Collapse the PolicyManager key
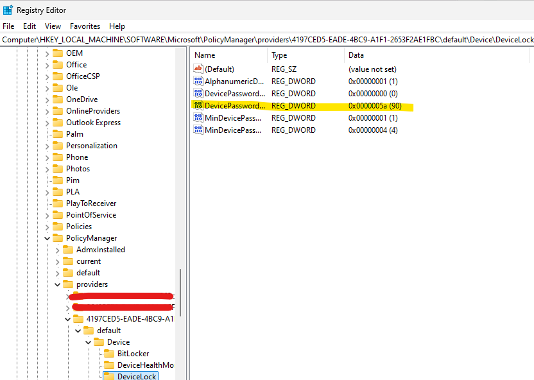534x380 pixels. 47,238
